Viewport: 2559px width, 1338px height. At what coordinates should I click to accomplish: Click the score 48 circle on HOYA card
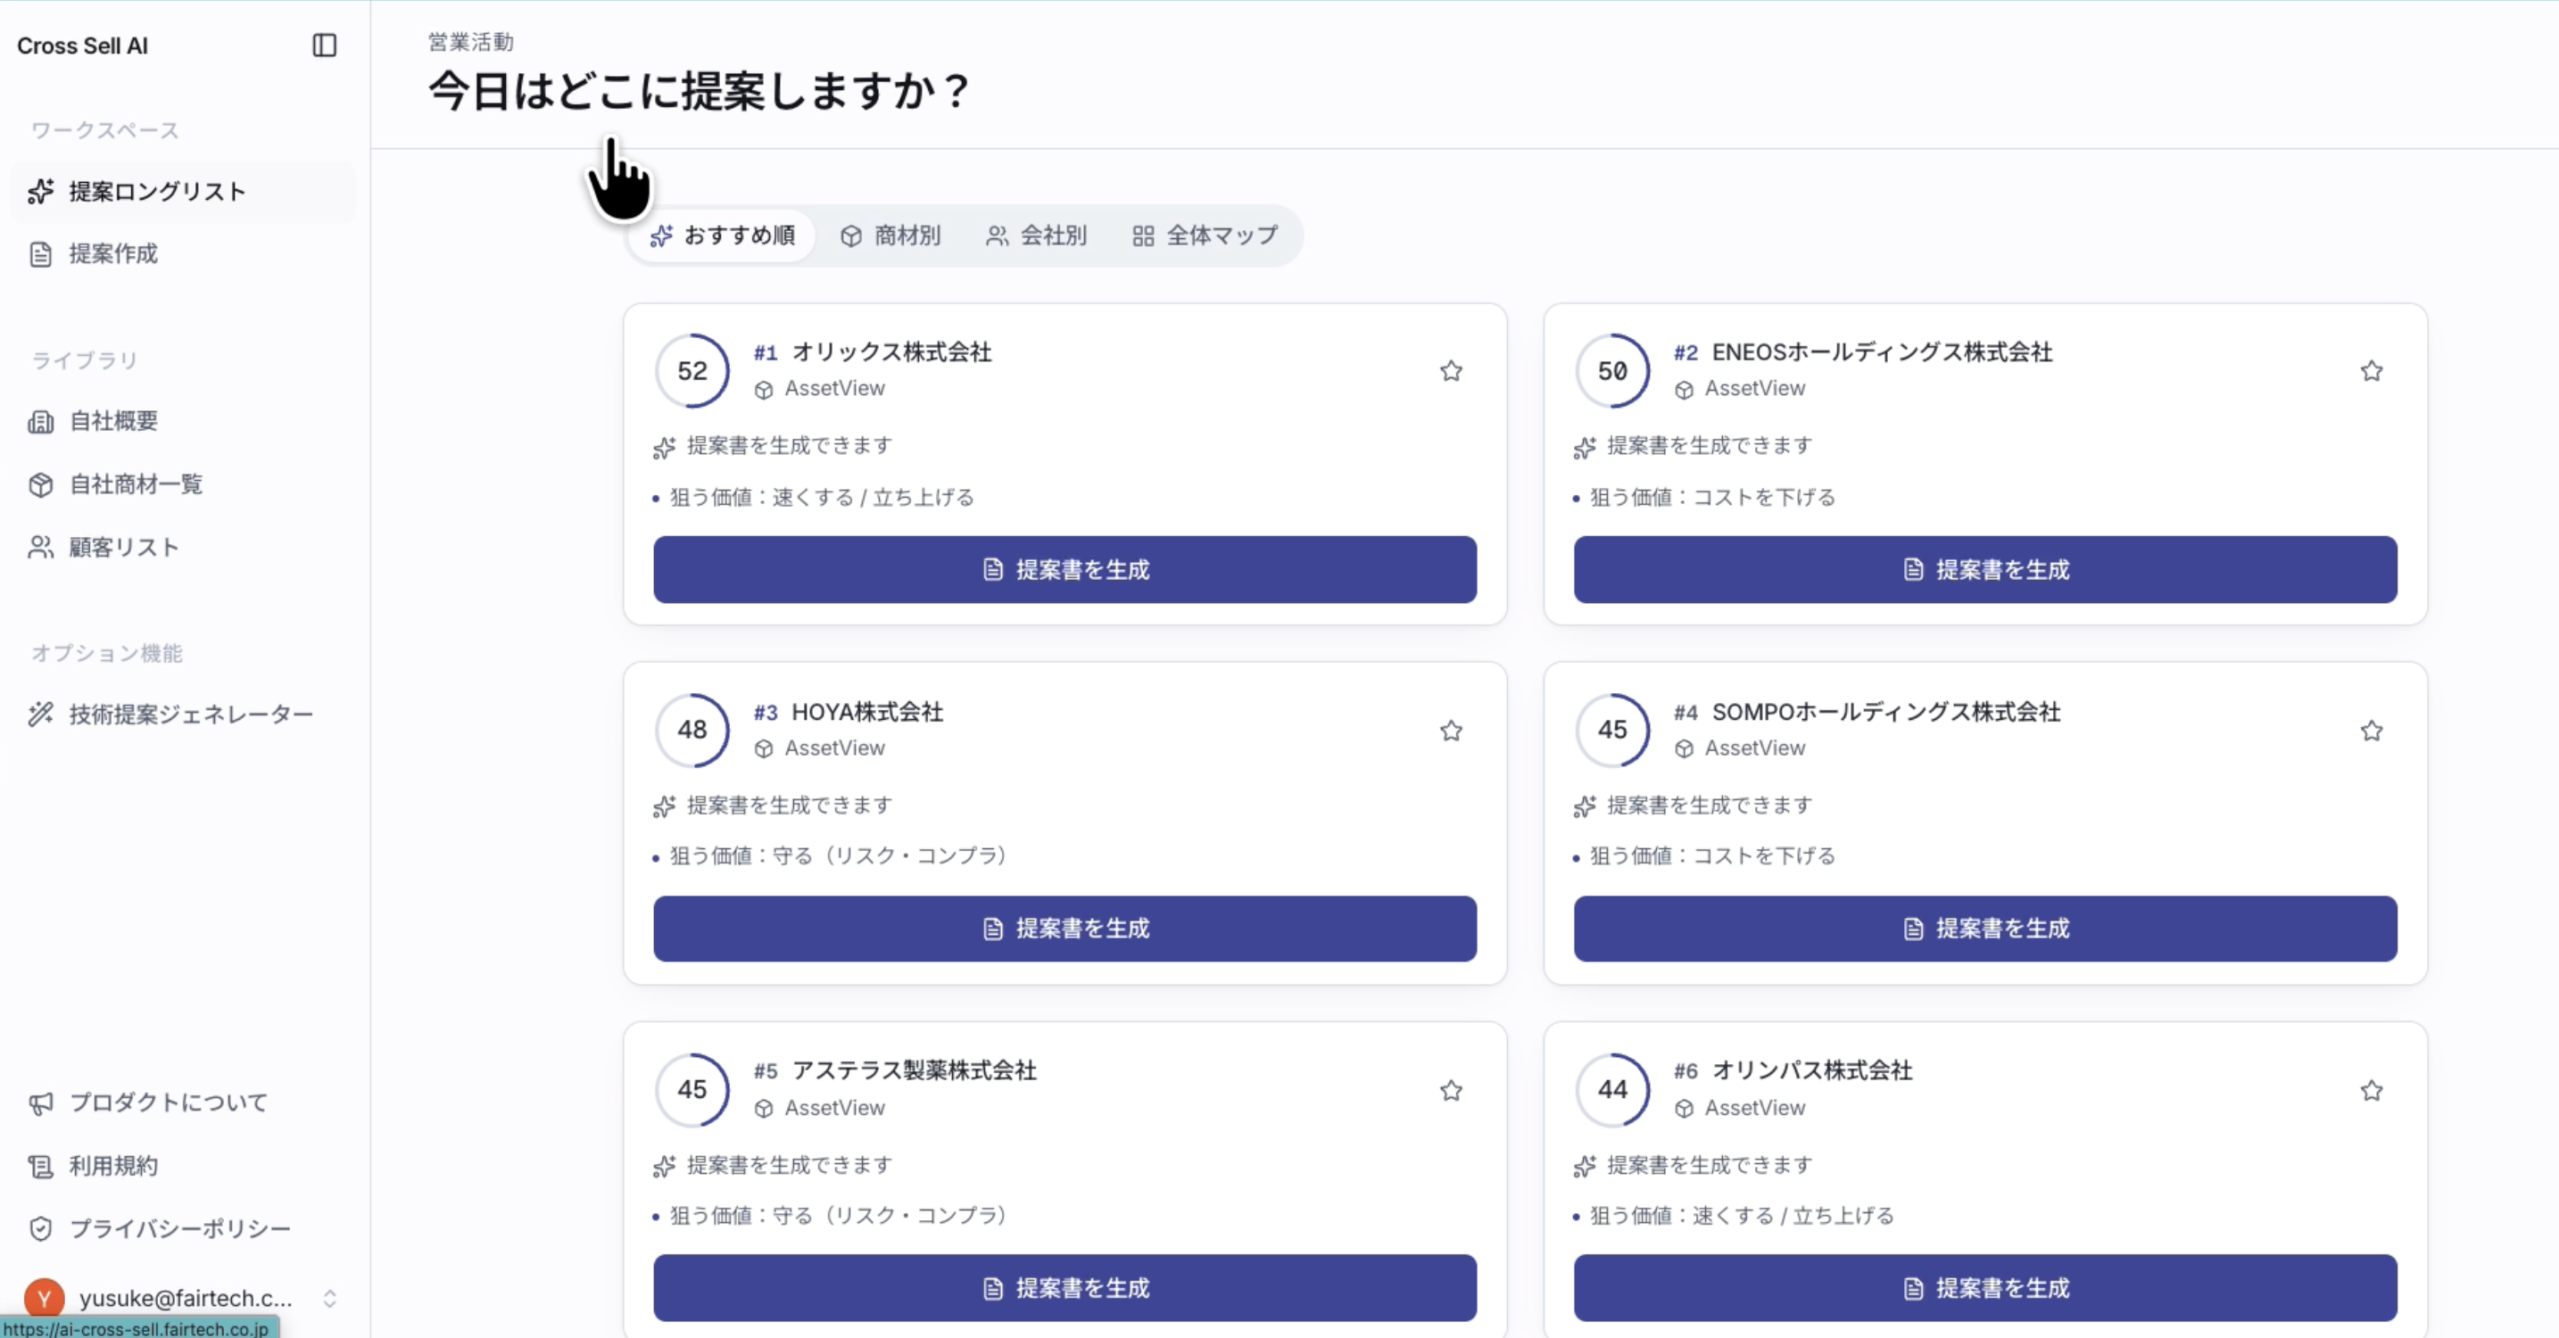click(x=692, y=730)
